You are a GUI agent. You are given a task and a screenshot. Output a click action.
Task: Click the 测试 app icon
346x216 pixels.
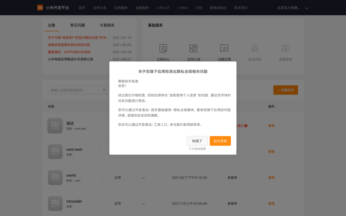[x=55, y=126]
